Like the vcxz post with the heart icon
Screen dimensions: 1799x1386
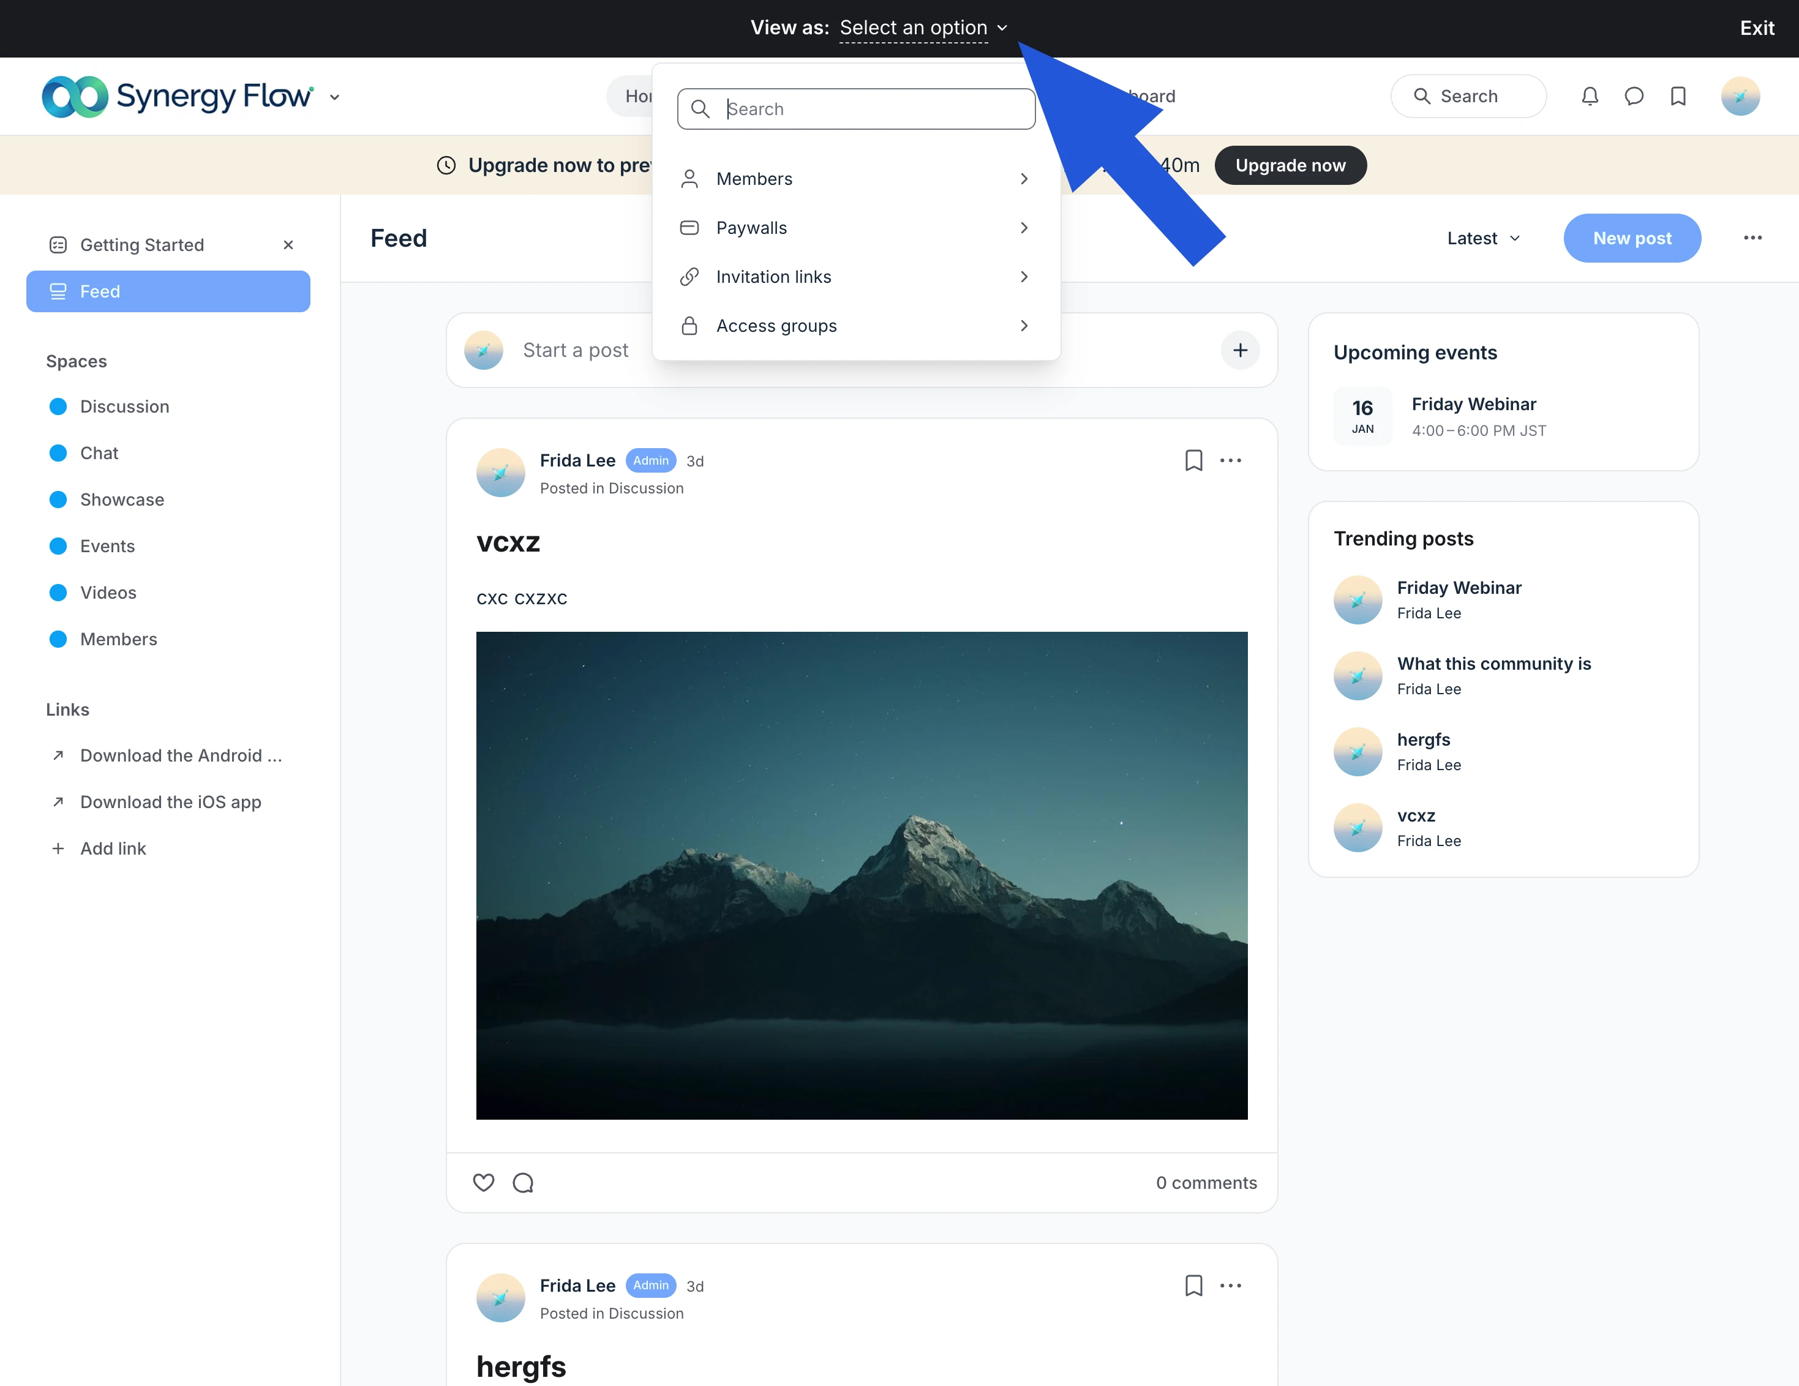click(484, 1183)
